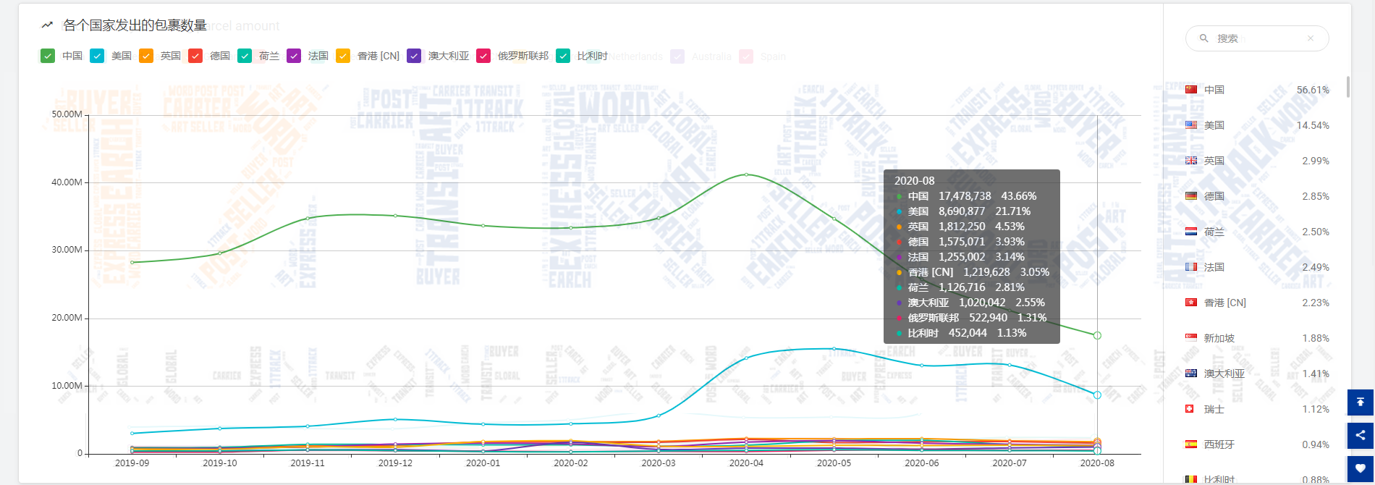Click the Singapore flag icon
Screen dimensions: 1375x485
1191,338
